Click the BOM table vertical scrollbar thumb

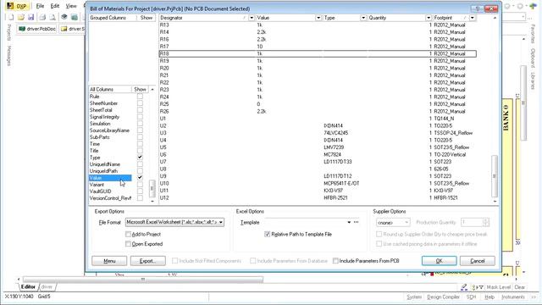[x=495, y=176]
